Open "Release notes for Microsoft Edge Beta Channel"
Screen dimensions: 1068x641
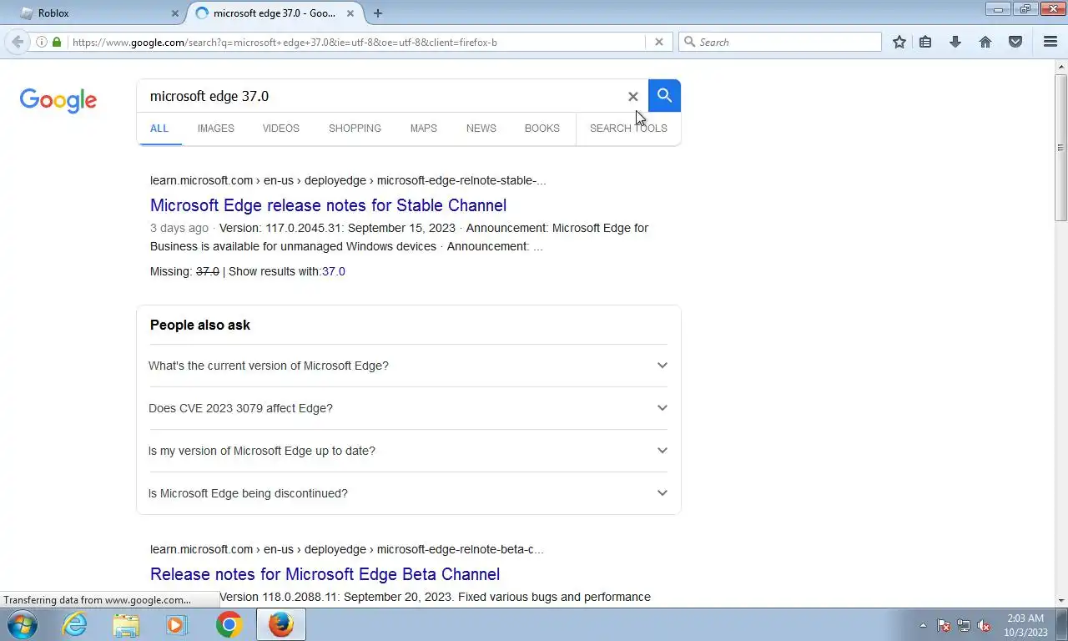click(325, 574)
